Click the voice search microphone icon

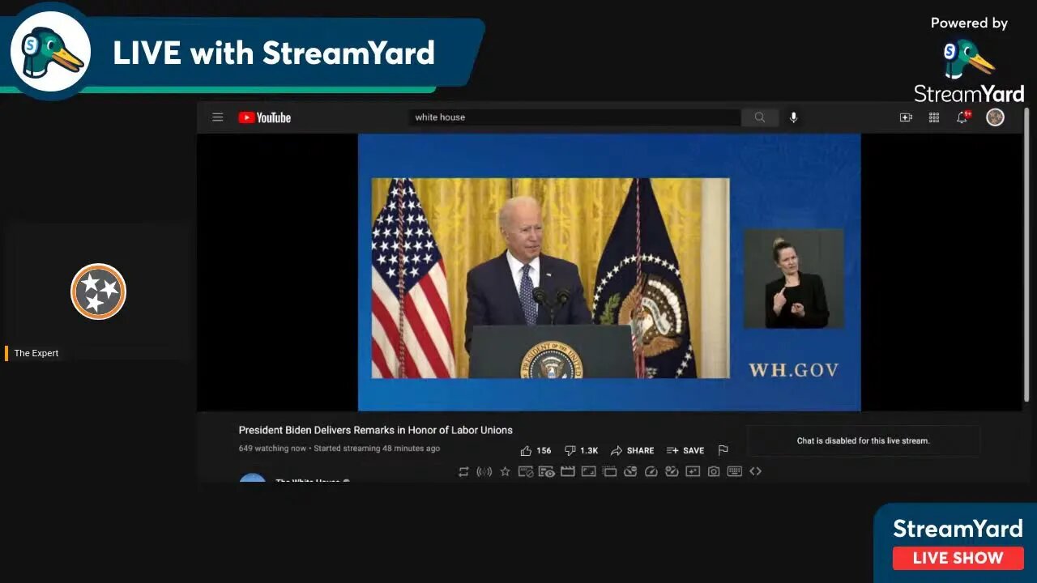pos(793,117)
